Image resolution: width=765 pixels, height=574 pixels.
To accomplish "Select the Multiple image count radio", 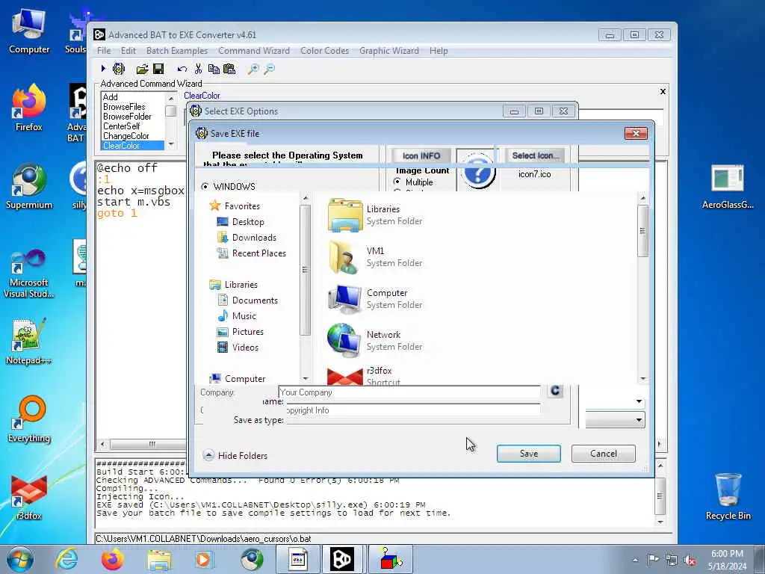I will click(397, 182).
